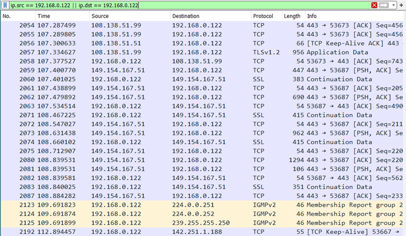Select packet 2075 at time 108.712907
This screenshot has height=236, width=406.
coord(203,151)
